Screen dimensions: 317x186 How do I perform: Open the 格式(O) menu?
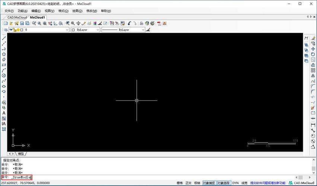coord(63,11)
